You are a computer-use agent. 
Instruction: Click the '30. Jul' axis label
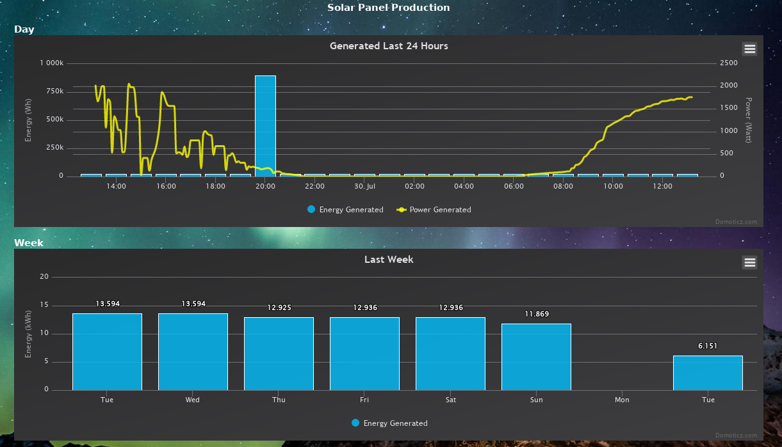point(364,186)
